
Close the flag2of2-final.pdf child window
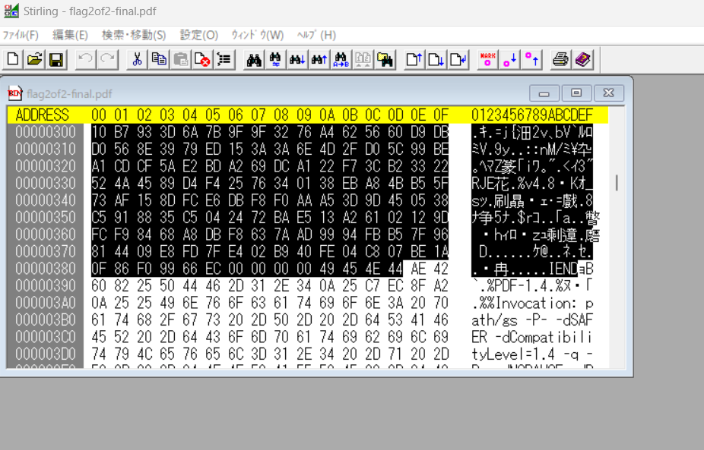(x=608, y=93)
